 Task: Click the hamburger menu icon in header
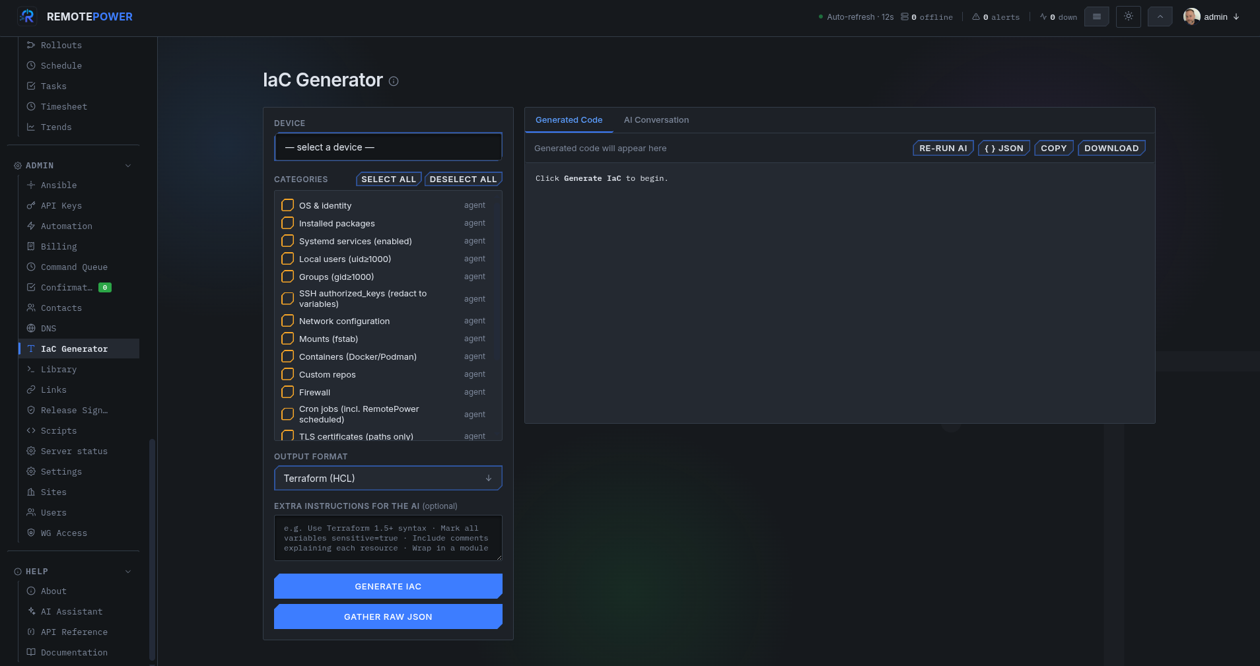coord(1097,17)
